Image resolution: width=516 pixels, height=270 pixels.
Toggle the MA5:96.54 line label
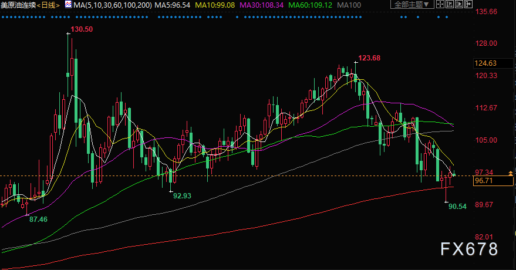(173, 5)
